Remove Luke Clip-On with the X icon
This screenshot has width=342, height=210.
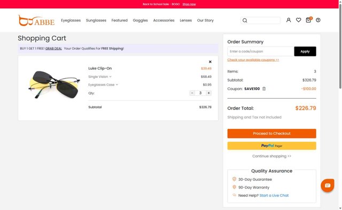coord(210,62)
